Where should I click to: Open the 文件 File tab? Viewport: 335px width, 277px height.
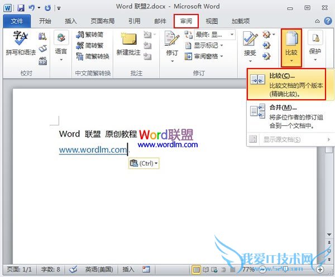(17, 21)
